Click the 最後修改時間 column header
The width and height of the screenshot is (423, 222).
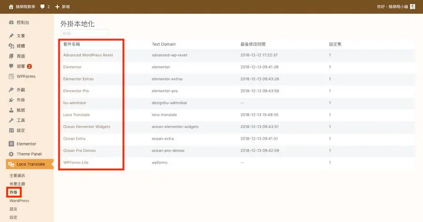click(253, 44)
